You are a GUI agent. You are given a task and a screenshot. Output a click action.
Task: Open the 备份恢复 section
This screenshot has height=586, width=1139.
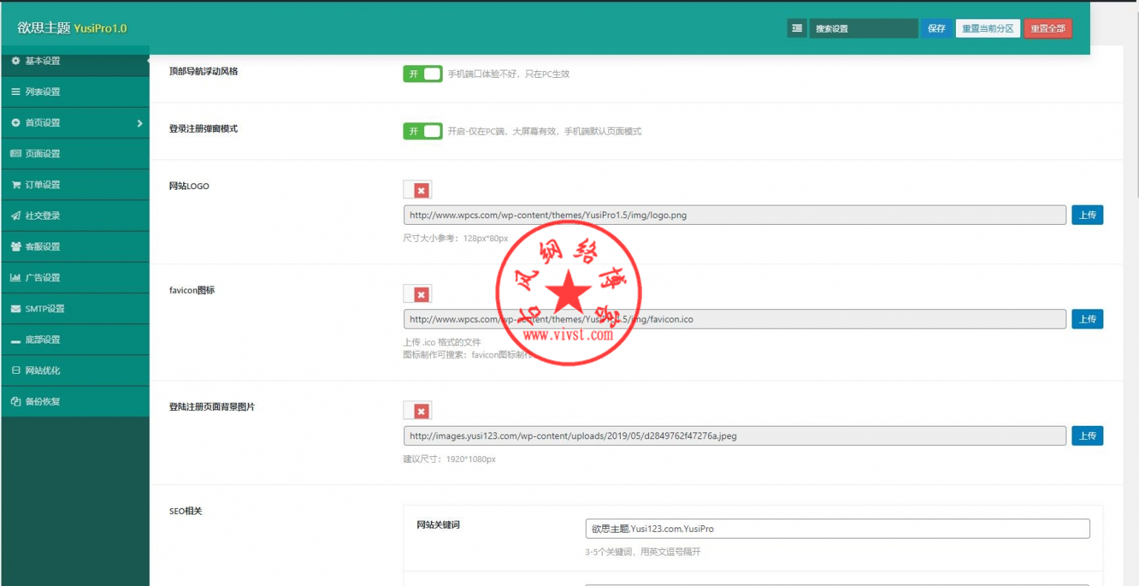[x=75, y=401]
